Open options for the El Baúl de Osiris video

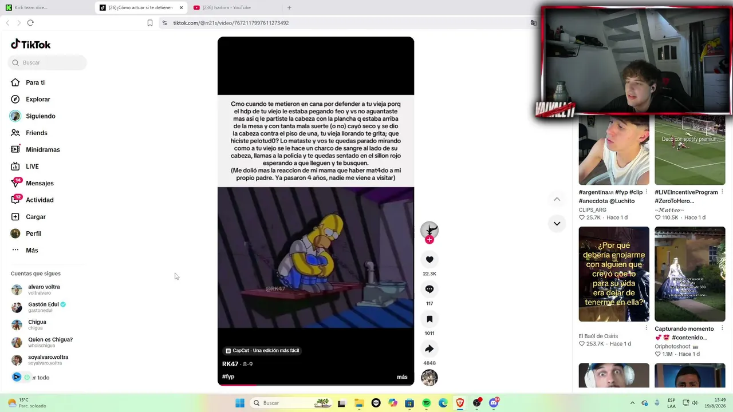point(647,328)
